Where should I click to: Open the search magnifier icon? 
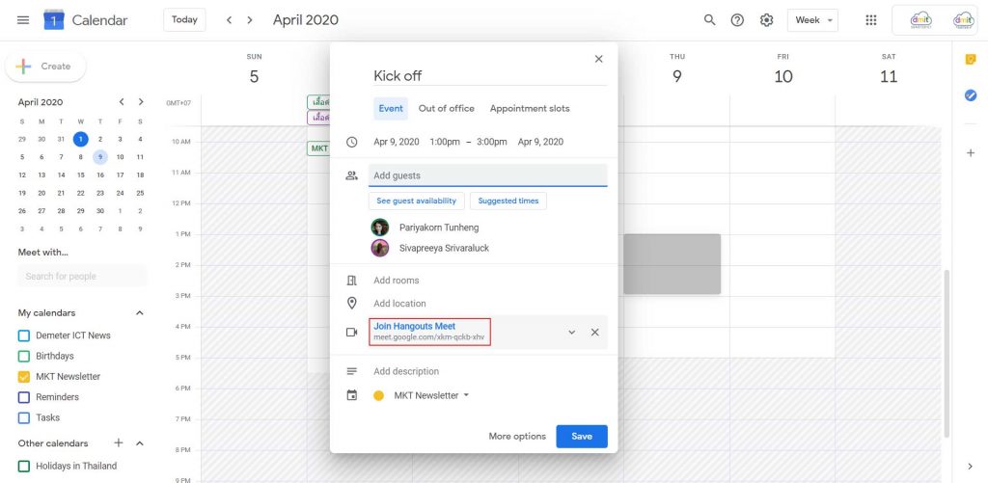[709, 20]
